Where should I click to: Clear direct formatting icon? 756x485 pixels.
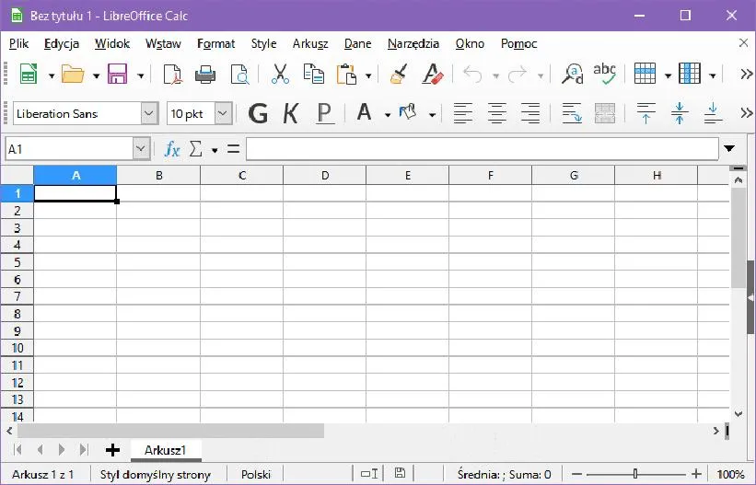(x=433, y=75)
